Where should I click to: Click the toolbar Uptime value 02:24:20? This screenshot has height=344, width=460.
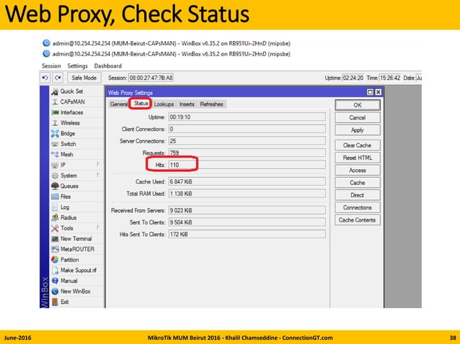353,78
